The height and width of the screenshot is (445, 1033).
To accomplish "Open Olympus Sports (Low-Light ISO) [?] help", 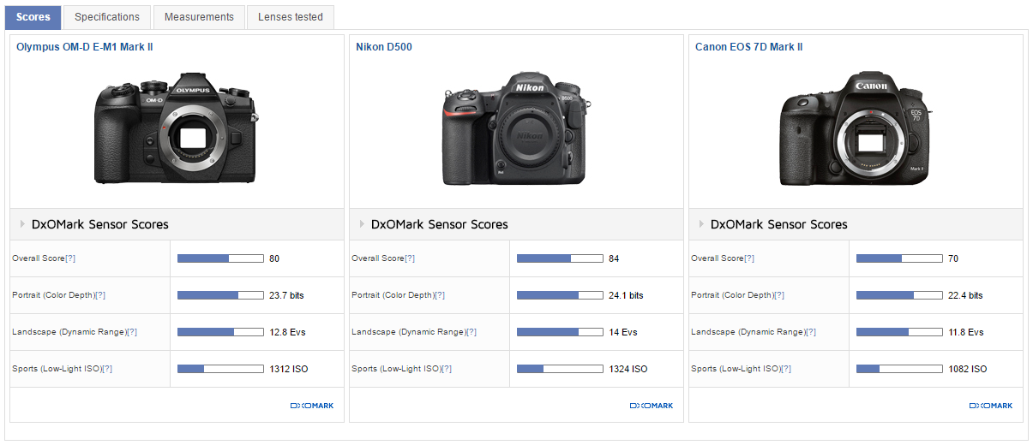I will (107, 369).
